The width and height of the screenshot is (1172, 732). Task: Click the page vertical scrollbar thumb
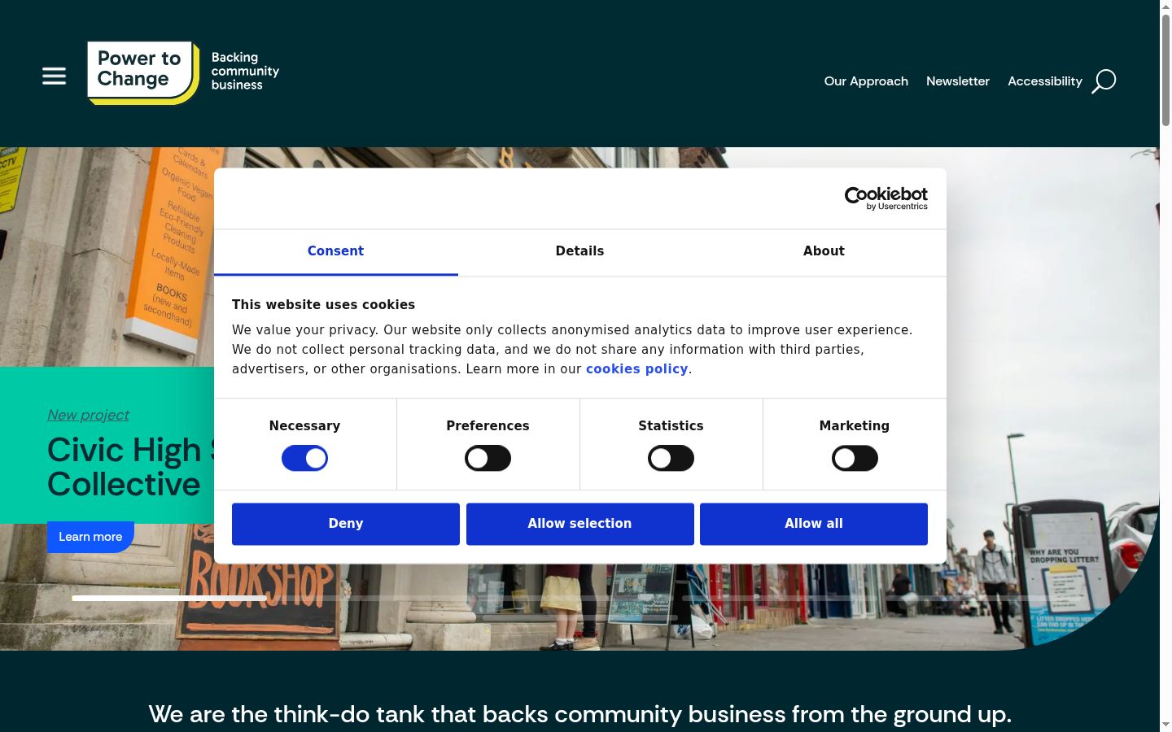tap(1165, 70)
